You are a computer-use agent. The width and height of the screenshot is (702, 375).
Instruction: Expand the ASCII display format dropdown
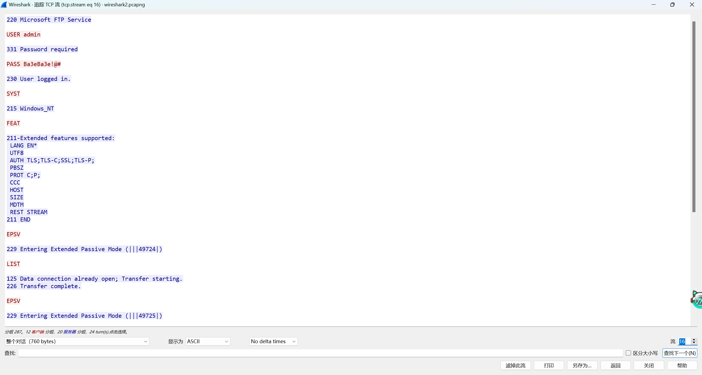coord(208,341)
